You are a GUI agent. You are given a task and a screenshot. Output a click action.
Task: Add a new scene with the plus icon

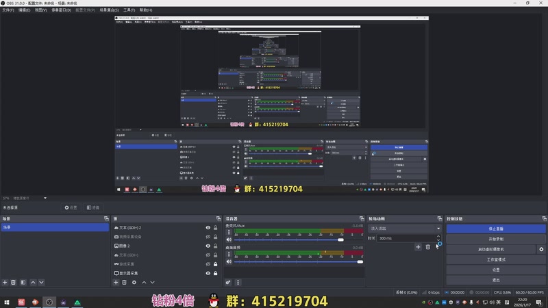5,282
